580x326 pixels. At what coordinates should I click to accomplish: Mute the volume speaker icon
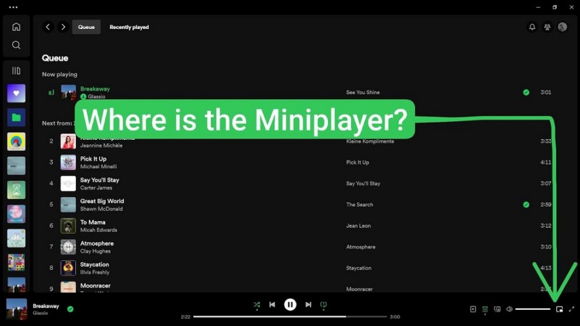[x=509, y=309]
